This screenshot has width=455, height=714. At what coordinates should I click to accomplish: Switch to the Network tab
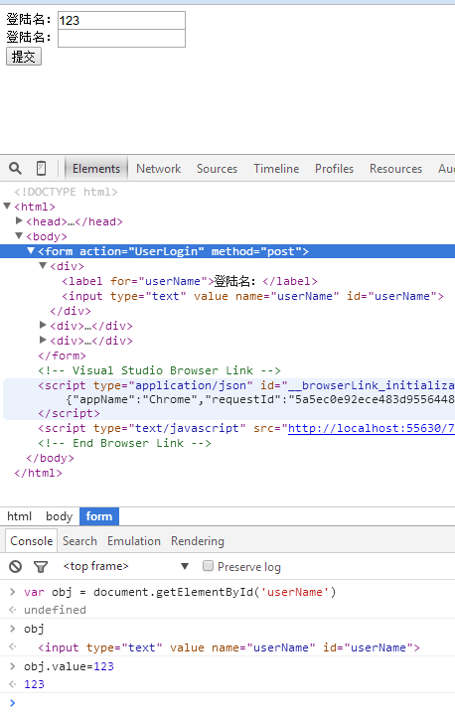pyautogui.click(x=159, y=169)
